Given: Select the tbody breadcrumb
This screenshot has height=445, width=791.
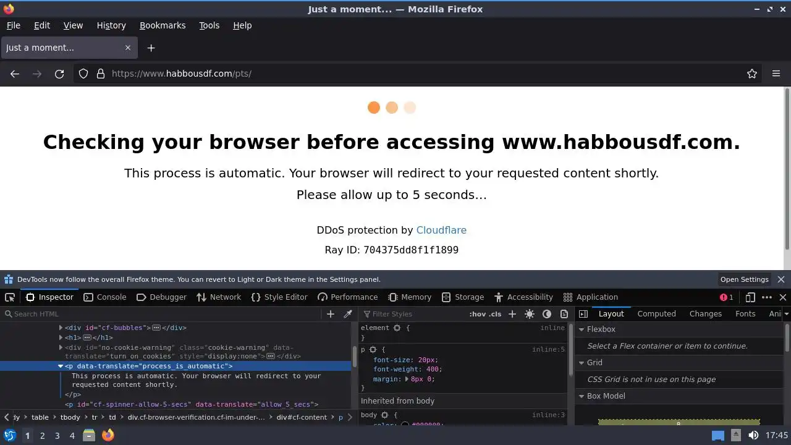Looking at the screenshot, I should click(x=70, y=417).
